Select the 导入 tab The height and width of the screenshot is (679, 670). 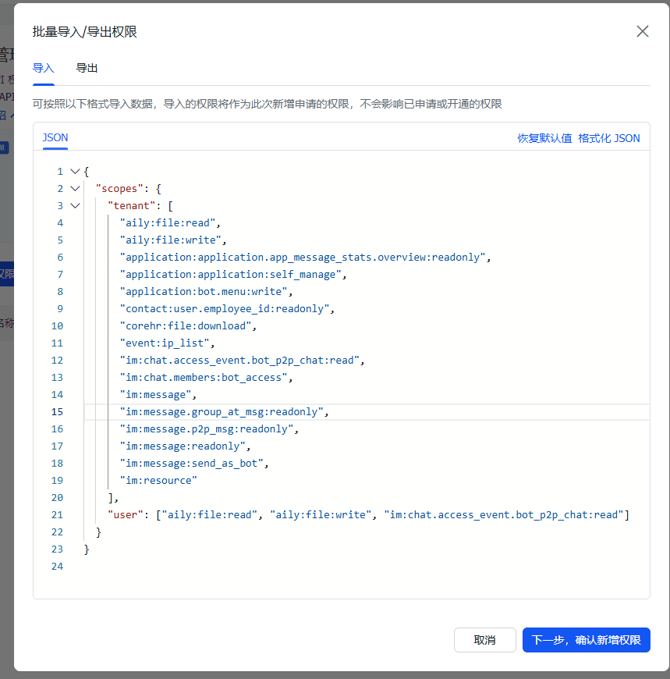coord(43,69)
